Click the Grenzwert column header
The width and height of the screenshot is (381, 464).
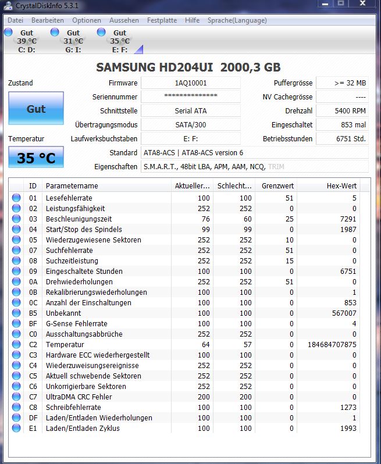click(x=276, y=186)
